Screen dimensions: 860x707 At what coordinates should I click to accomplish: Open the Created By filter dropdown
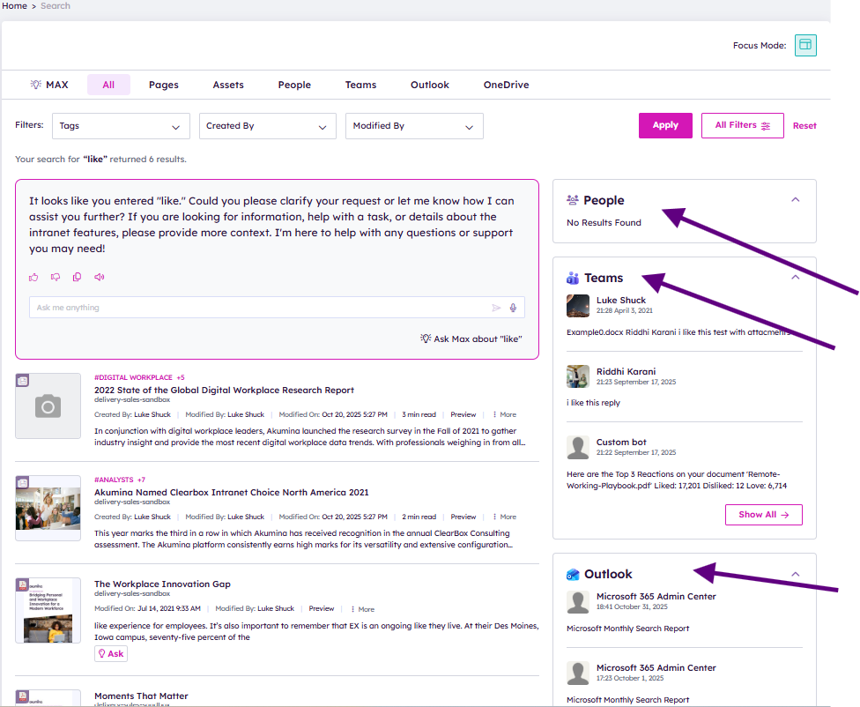pos(267,126)
